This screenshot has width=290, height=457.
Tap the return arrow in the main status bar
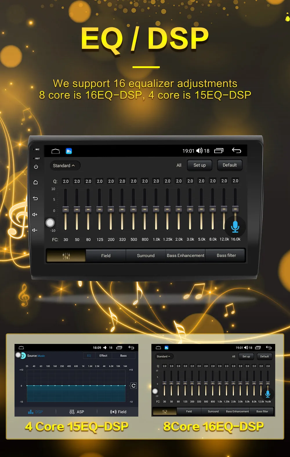point(237,150)
